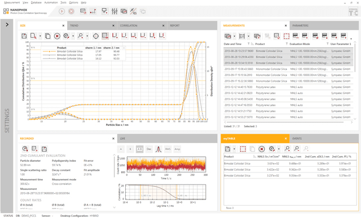
Task: Open the dropdown arrow beside the Size gear icon
Action: pyautogui.click(x=73, y=36)
